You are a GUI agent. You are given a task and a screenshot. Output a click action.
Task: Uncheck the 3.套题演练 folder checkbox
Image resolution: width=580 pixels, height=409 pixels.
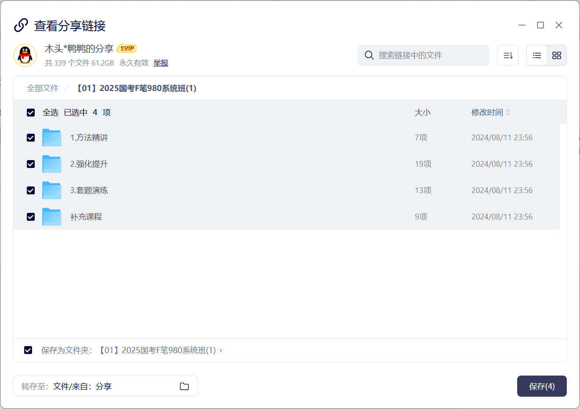tap(31, 190)
